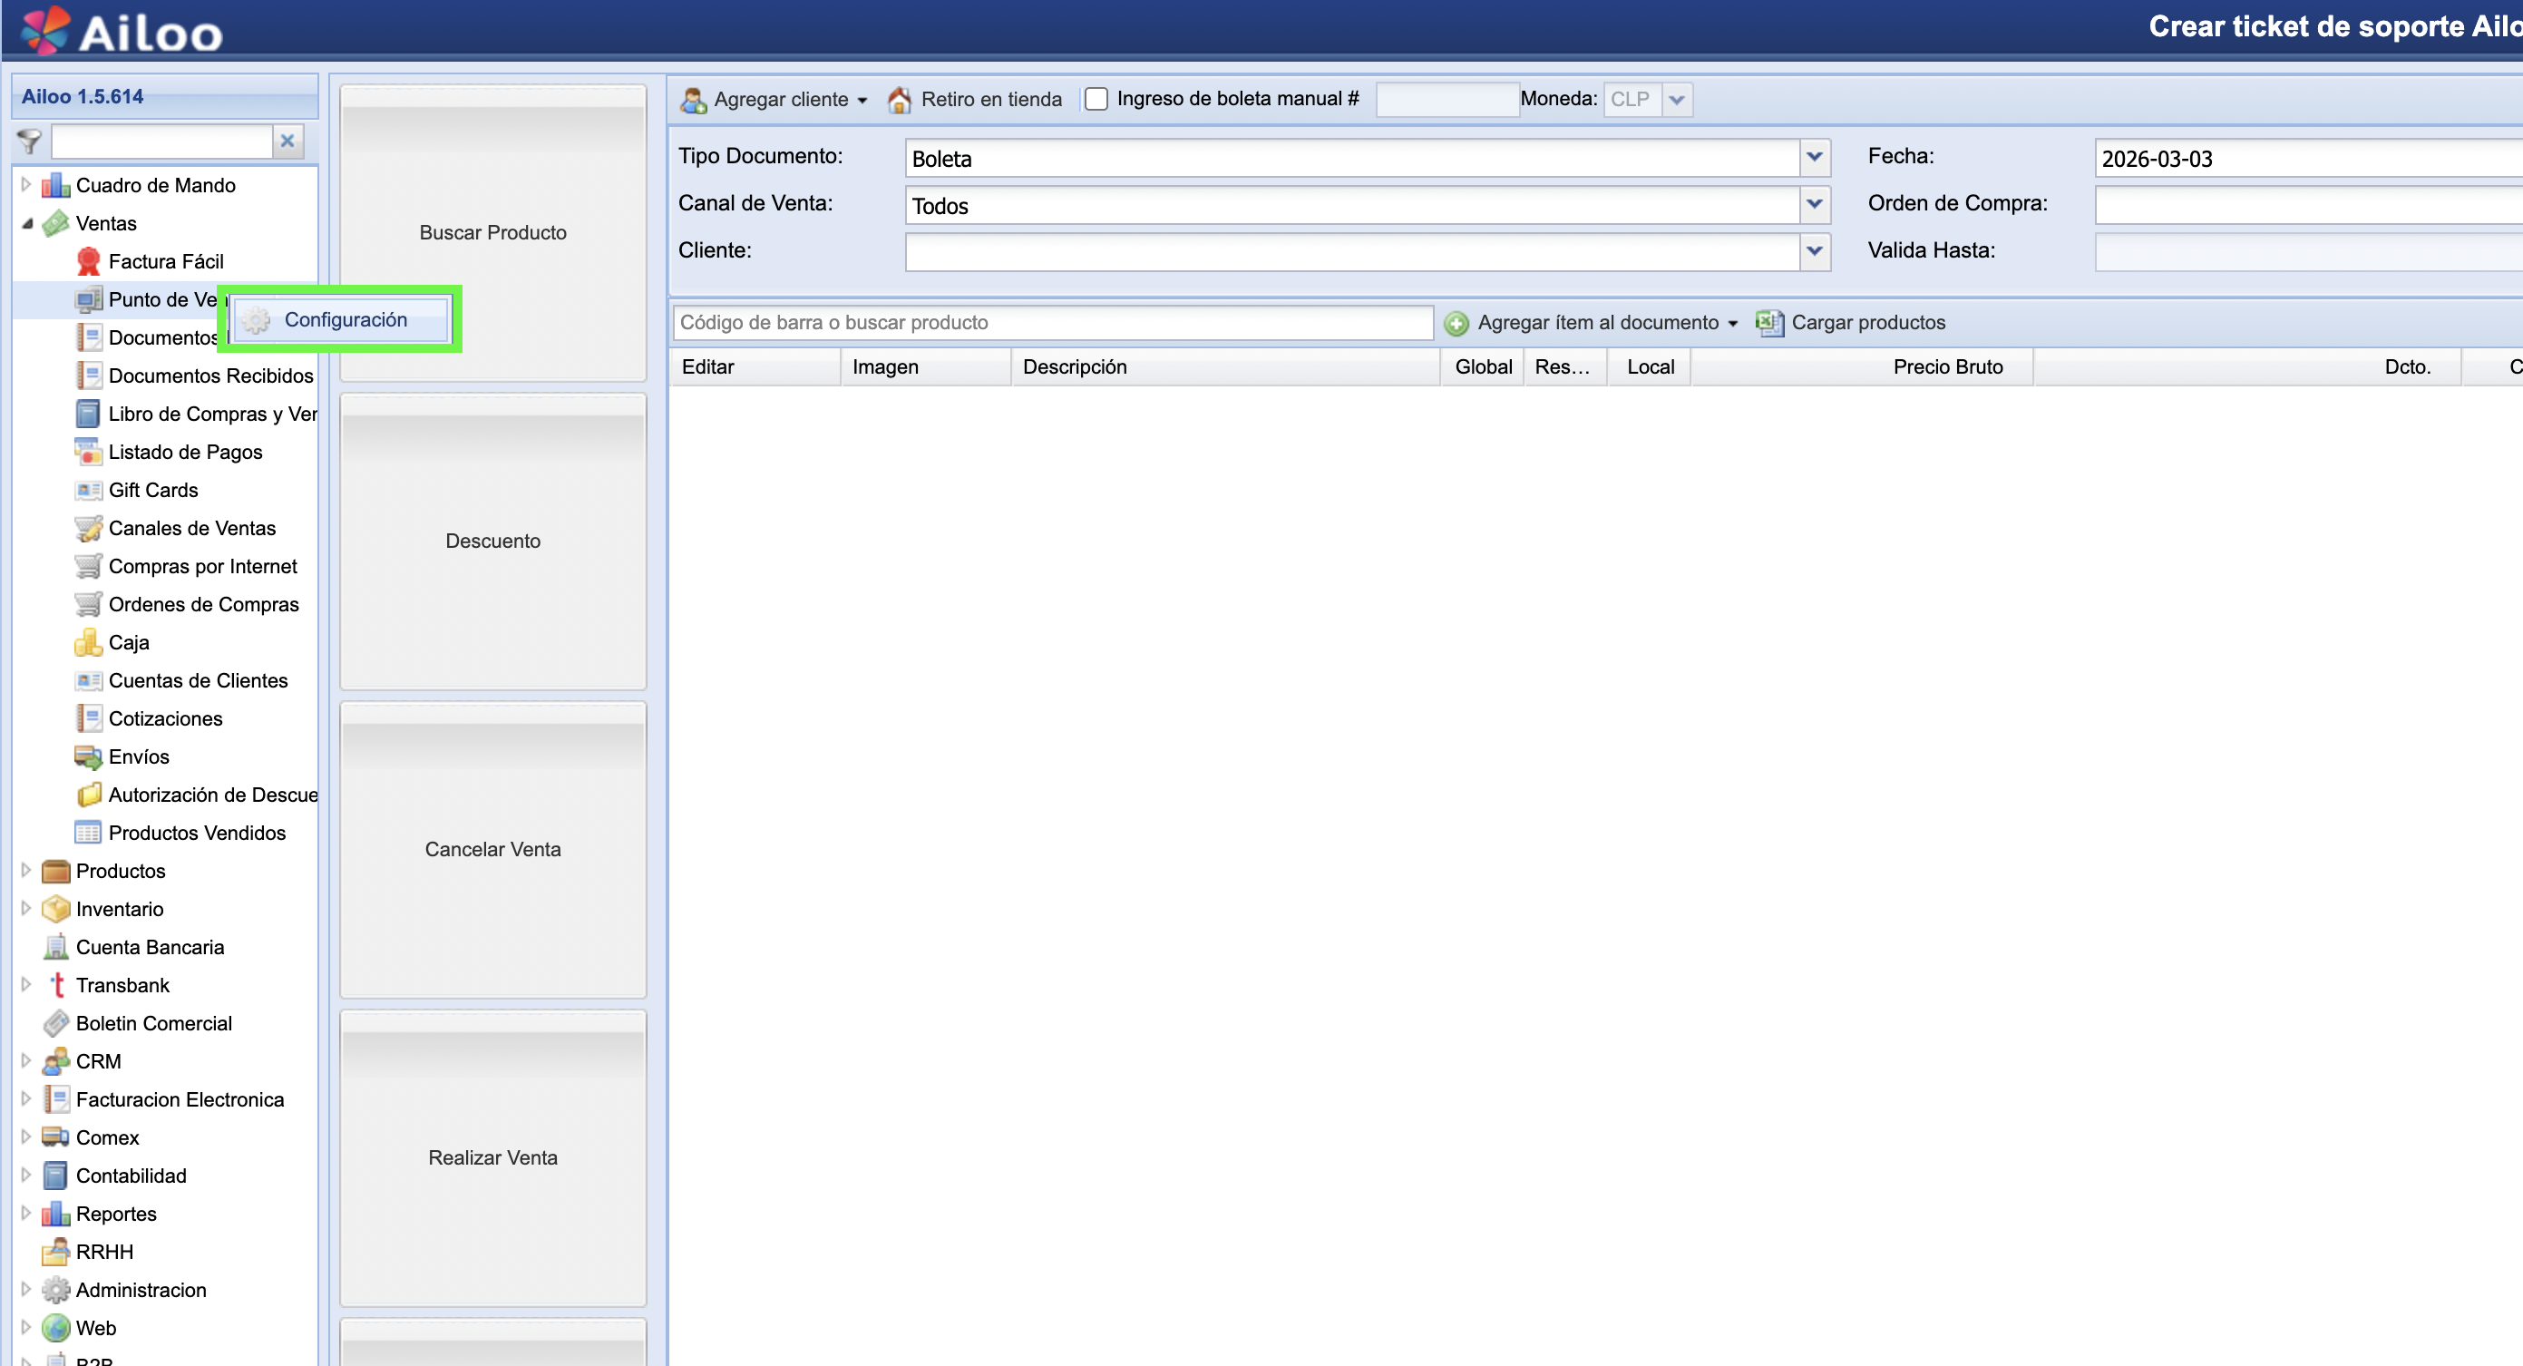The width and height of the screenshot is (2523, 1366).
Task: Click the Cargar productos Excel icon
Action: coord(1768,322)
